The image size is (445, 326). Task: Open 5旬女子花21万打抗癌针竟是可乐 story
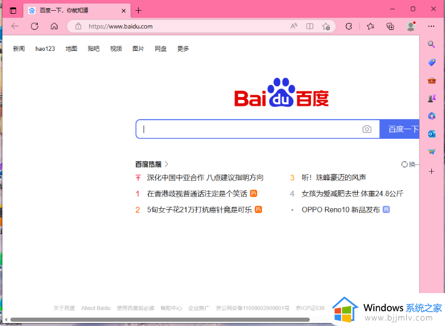tap(200, 210)
